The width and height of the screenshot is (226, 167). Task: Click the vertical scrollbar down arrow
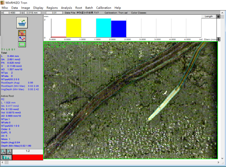coord(222,158)
